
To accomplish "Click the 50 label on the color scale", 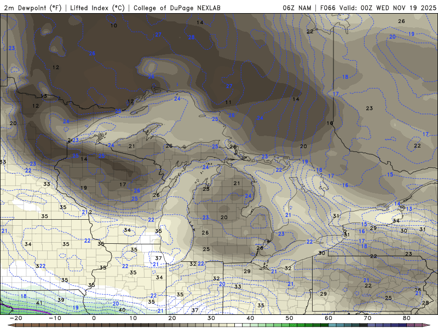I will [x=289, y=318].
